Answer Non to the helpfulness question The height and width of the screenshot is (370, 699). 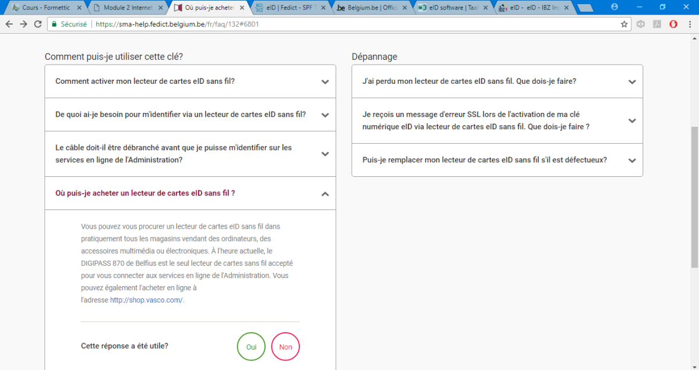(x=285, y=347)
